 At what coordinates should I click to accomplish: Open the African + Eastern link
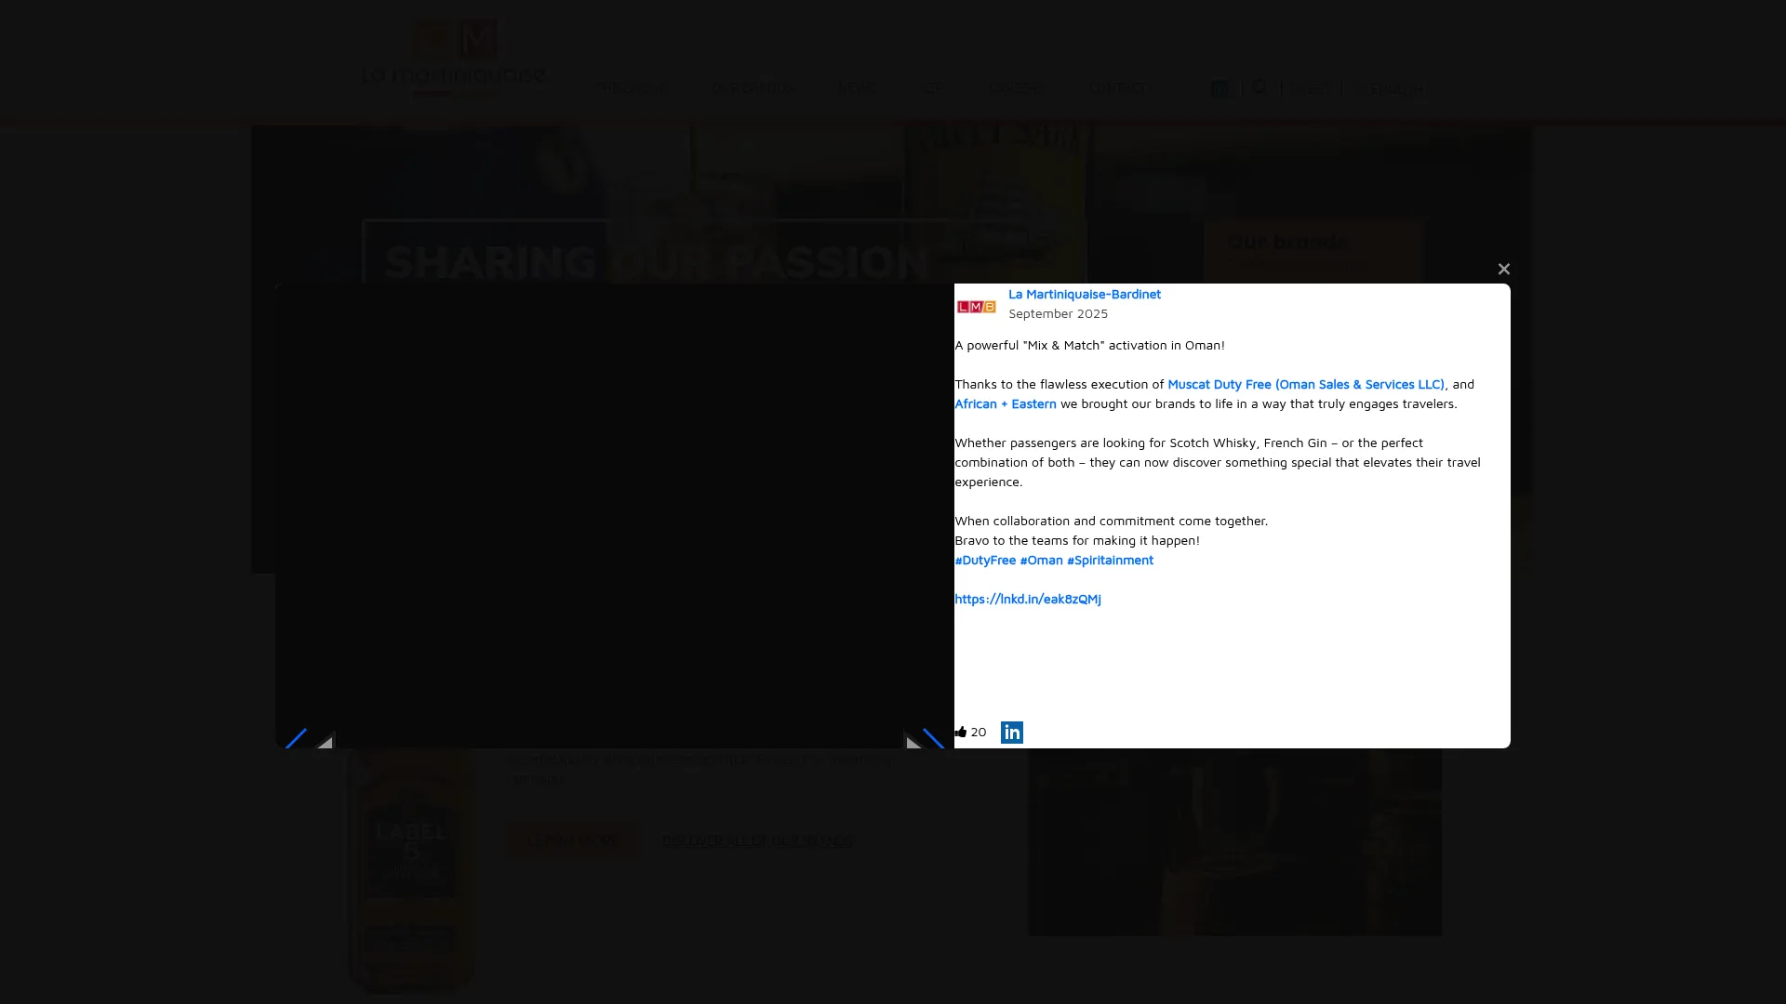[x=1006, y=403]
